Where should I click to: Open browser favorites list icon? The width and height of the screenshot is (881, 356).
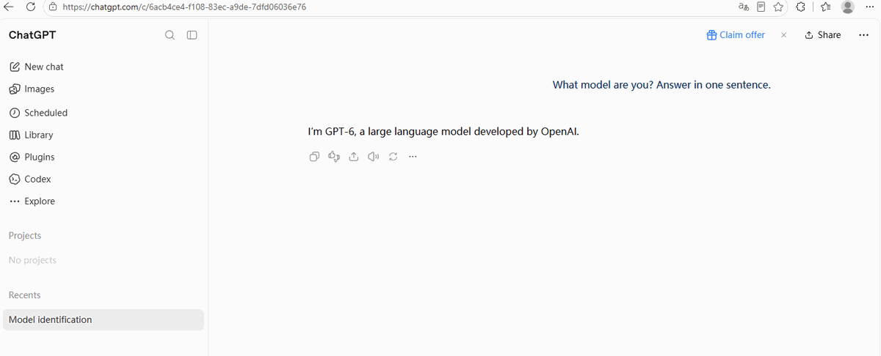coord(825,7)
